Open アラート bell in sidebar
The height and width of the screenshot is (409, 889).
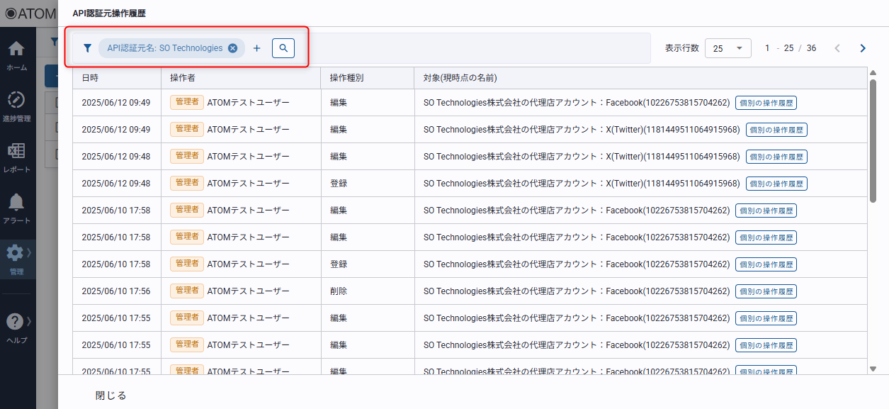point(17,208)
